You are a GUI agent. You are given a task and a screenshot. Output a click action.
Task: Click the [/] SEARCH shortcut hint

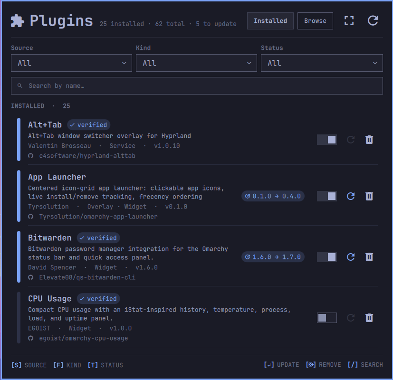coord(365,365)
